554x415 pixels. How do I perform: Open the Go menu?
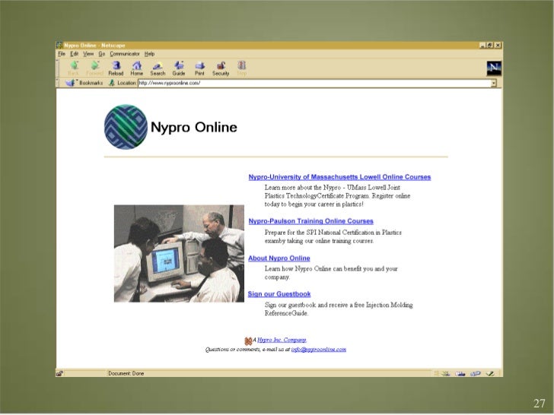(102, 54)
